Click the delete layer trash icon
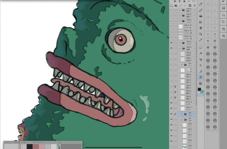 (195, 6)
